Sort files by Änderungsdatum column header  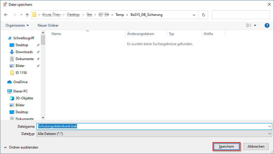pyautogui.click(x=141, y=34)
